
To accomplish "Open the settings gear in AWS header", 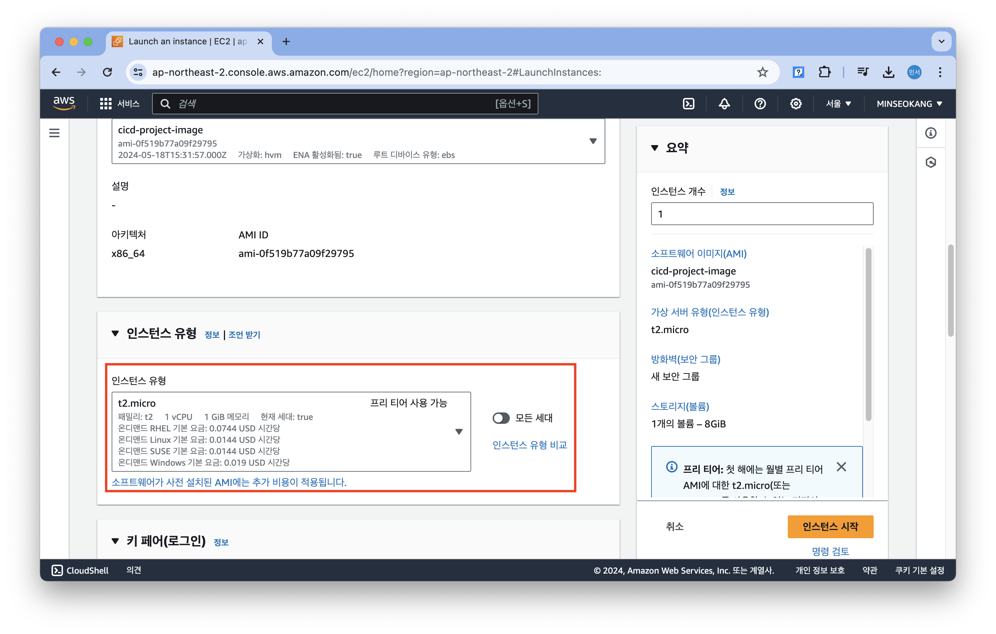I will click(795, 103).
